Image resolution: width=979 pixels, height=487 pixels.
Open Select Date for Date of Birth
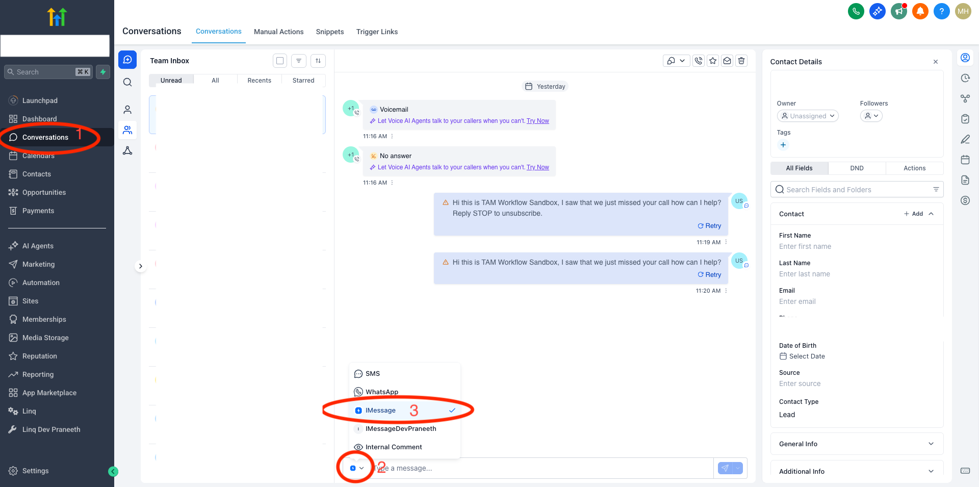[802, 356]
